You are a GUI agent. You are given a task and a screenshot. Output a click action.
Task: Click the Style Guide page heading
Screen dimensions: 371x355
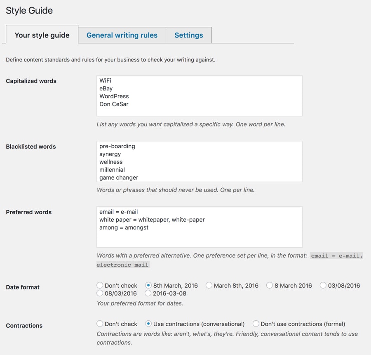(x=29, y=10)
